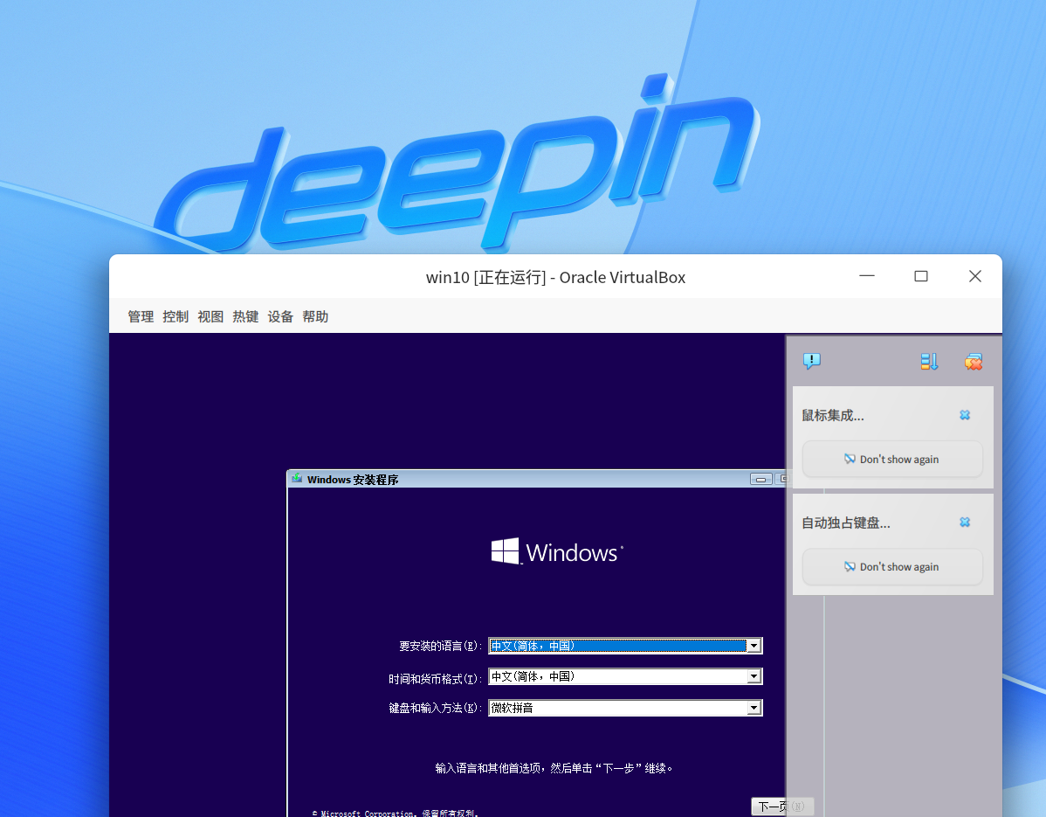Open the 管理 menu
The image size is (1046, 817).
pos(141,316)
